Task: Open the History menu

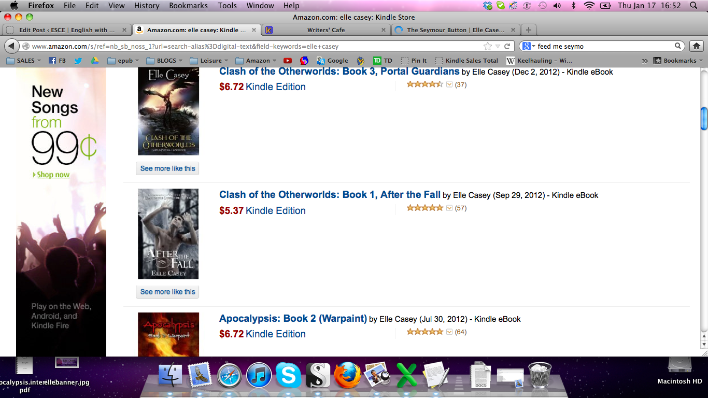Action: [147, 6]
